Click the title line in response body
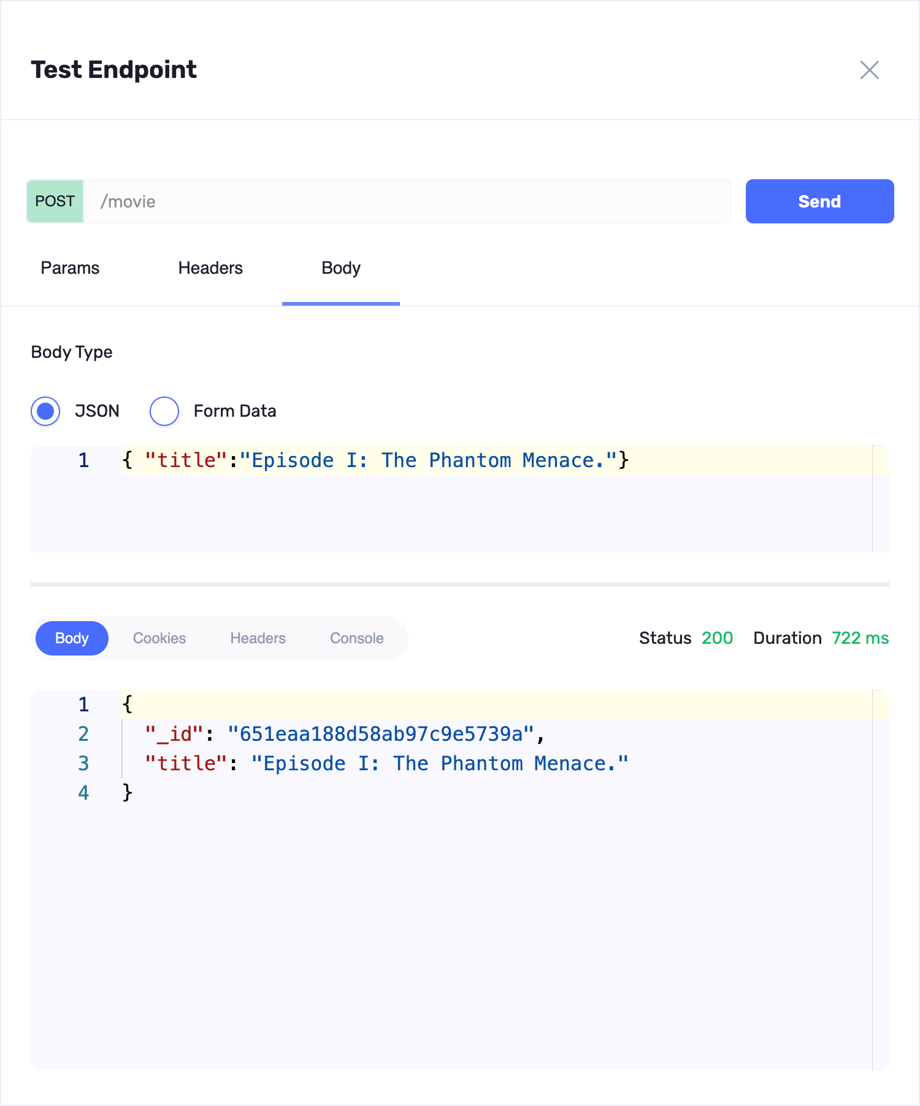 386,764
